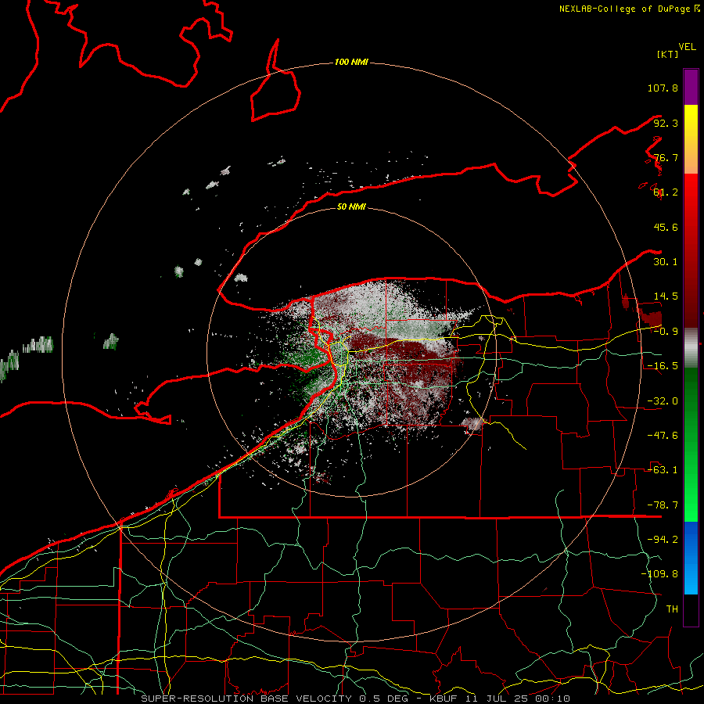Click the -16.5 value on velocity scale

[x=663, y=366]
